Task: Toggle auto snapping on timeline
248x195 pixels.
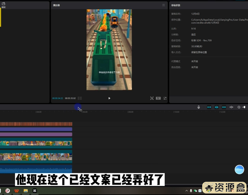Action: [217, 107]
